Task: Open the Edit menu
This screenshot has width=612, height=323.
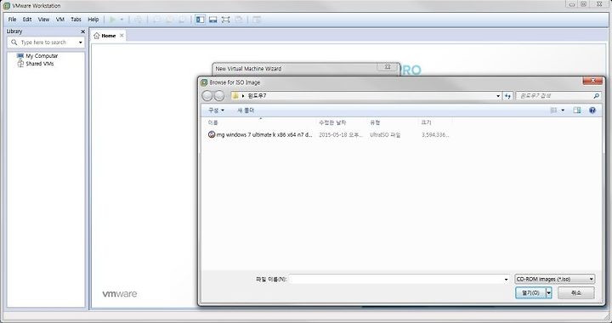Action: point(27,20)
